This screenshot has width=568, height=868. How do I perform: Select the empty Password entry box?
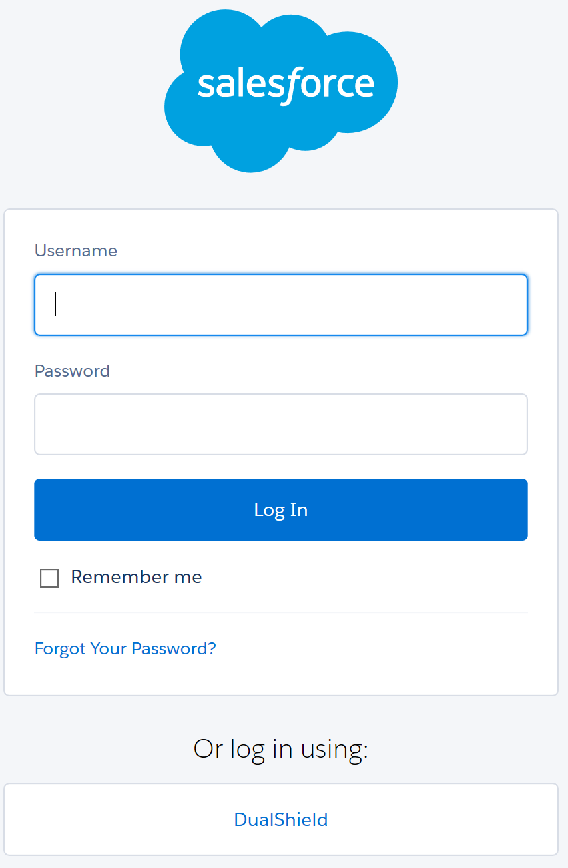click(x=280, y=424)
